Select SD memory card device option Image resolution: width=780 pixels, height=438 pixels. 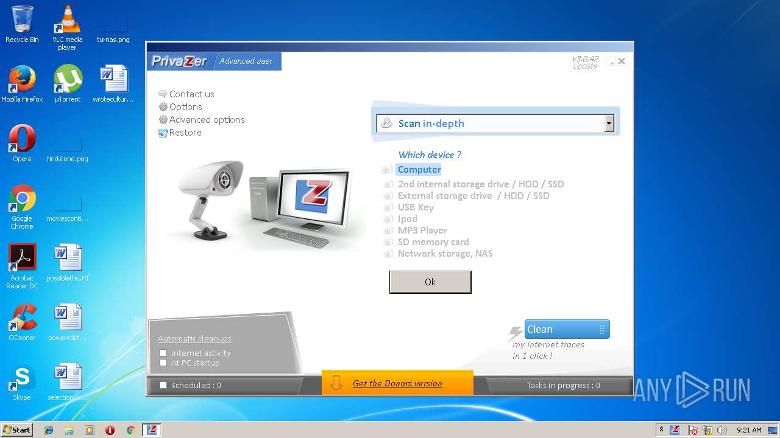coord(433,242)
